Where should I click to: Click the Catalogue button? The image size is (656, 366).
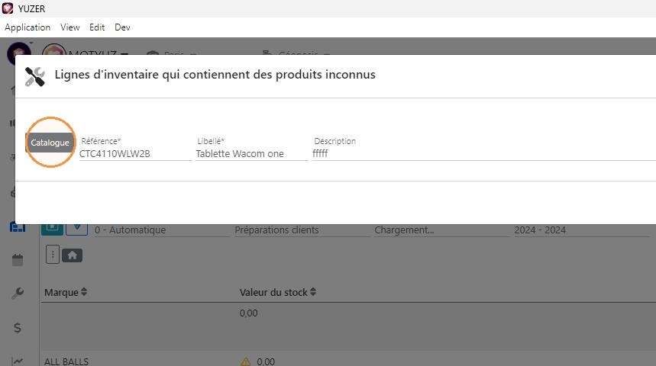[50, 143]
